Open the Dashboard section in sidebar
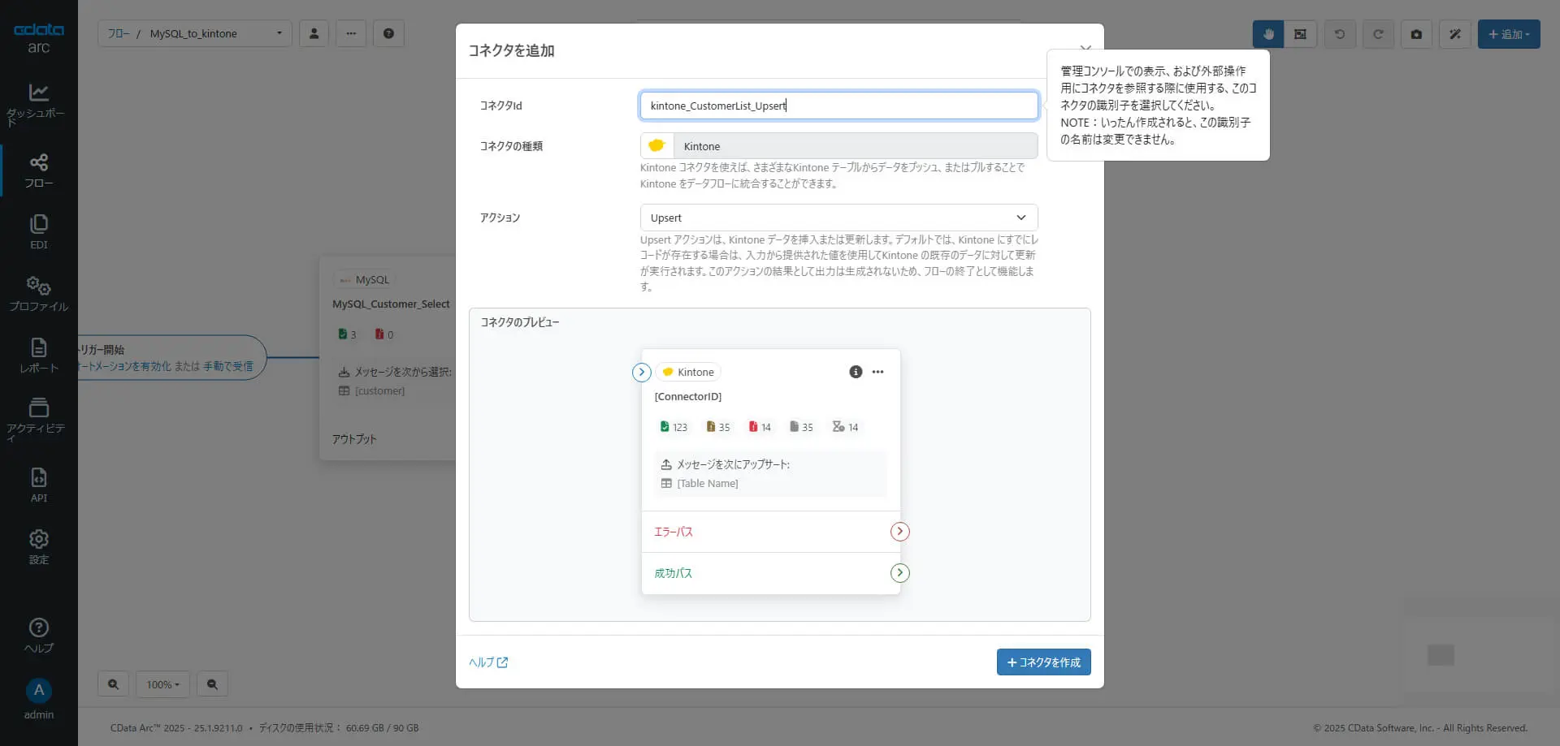 [x=38, y=104]
